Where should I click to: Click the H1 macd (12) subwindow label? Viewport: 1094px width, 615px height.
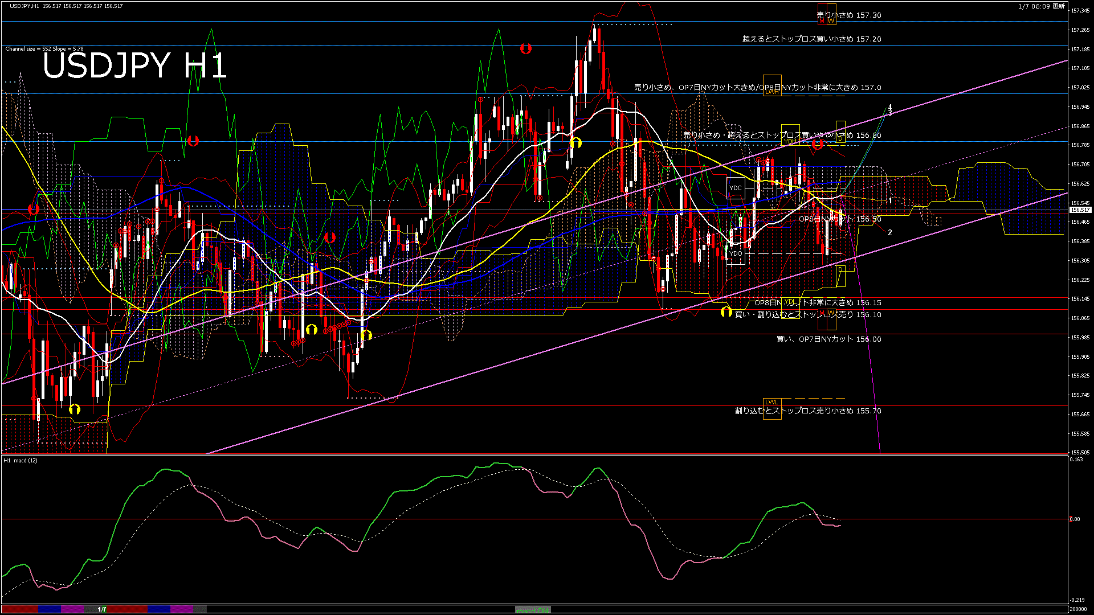[21, 460]
